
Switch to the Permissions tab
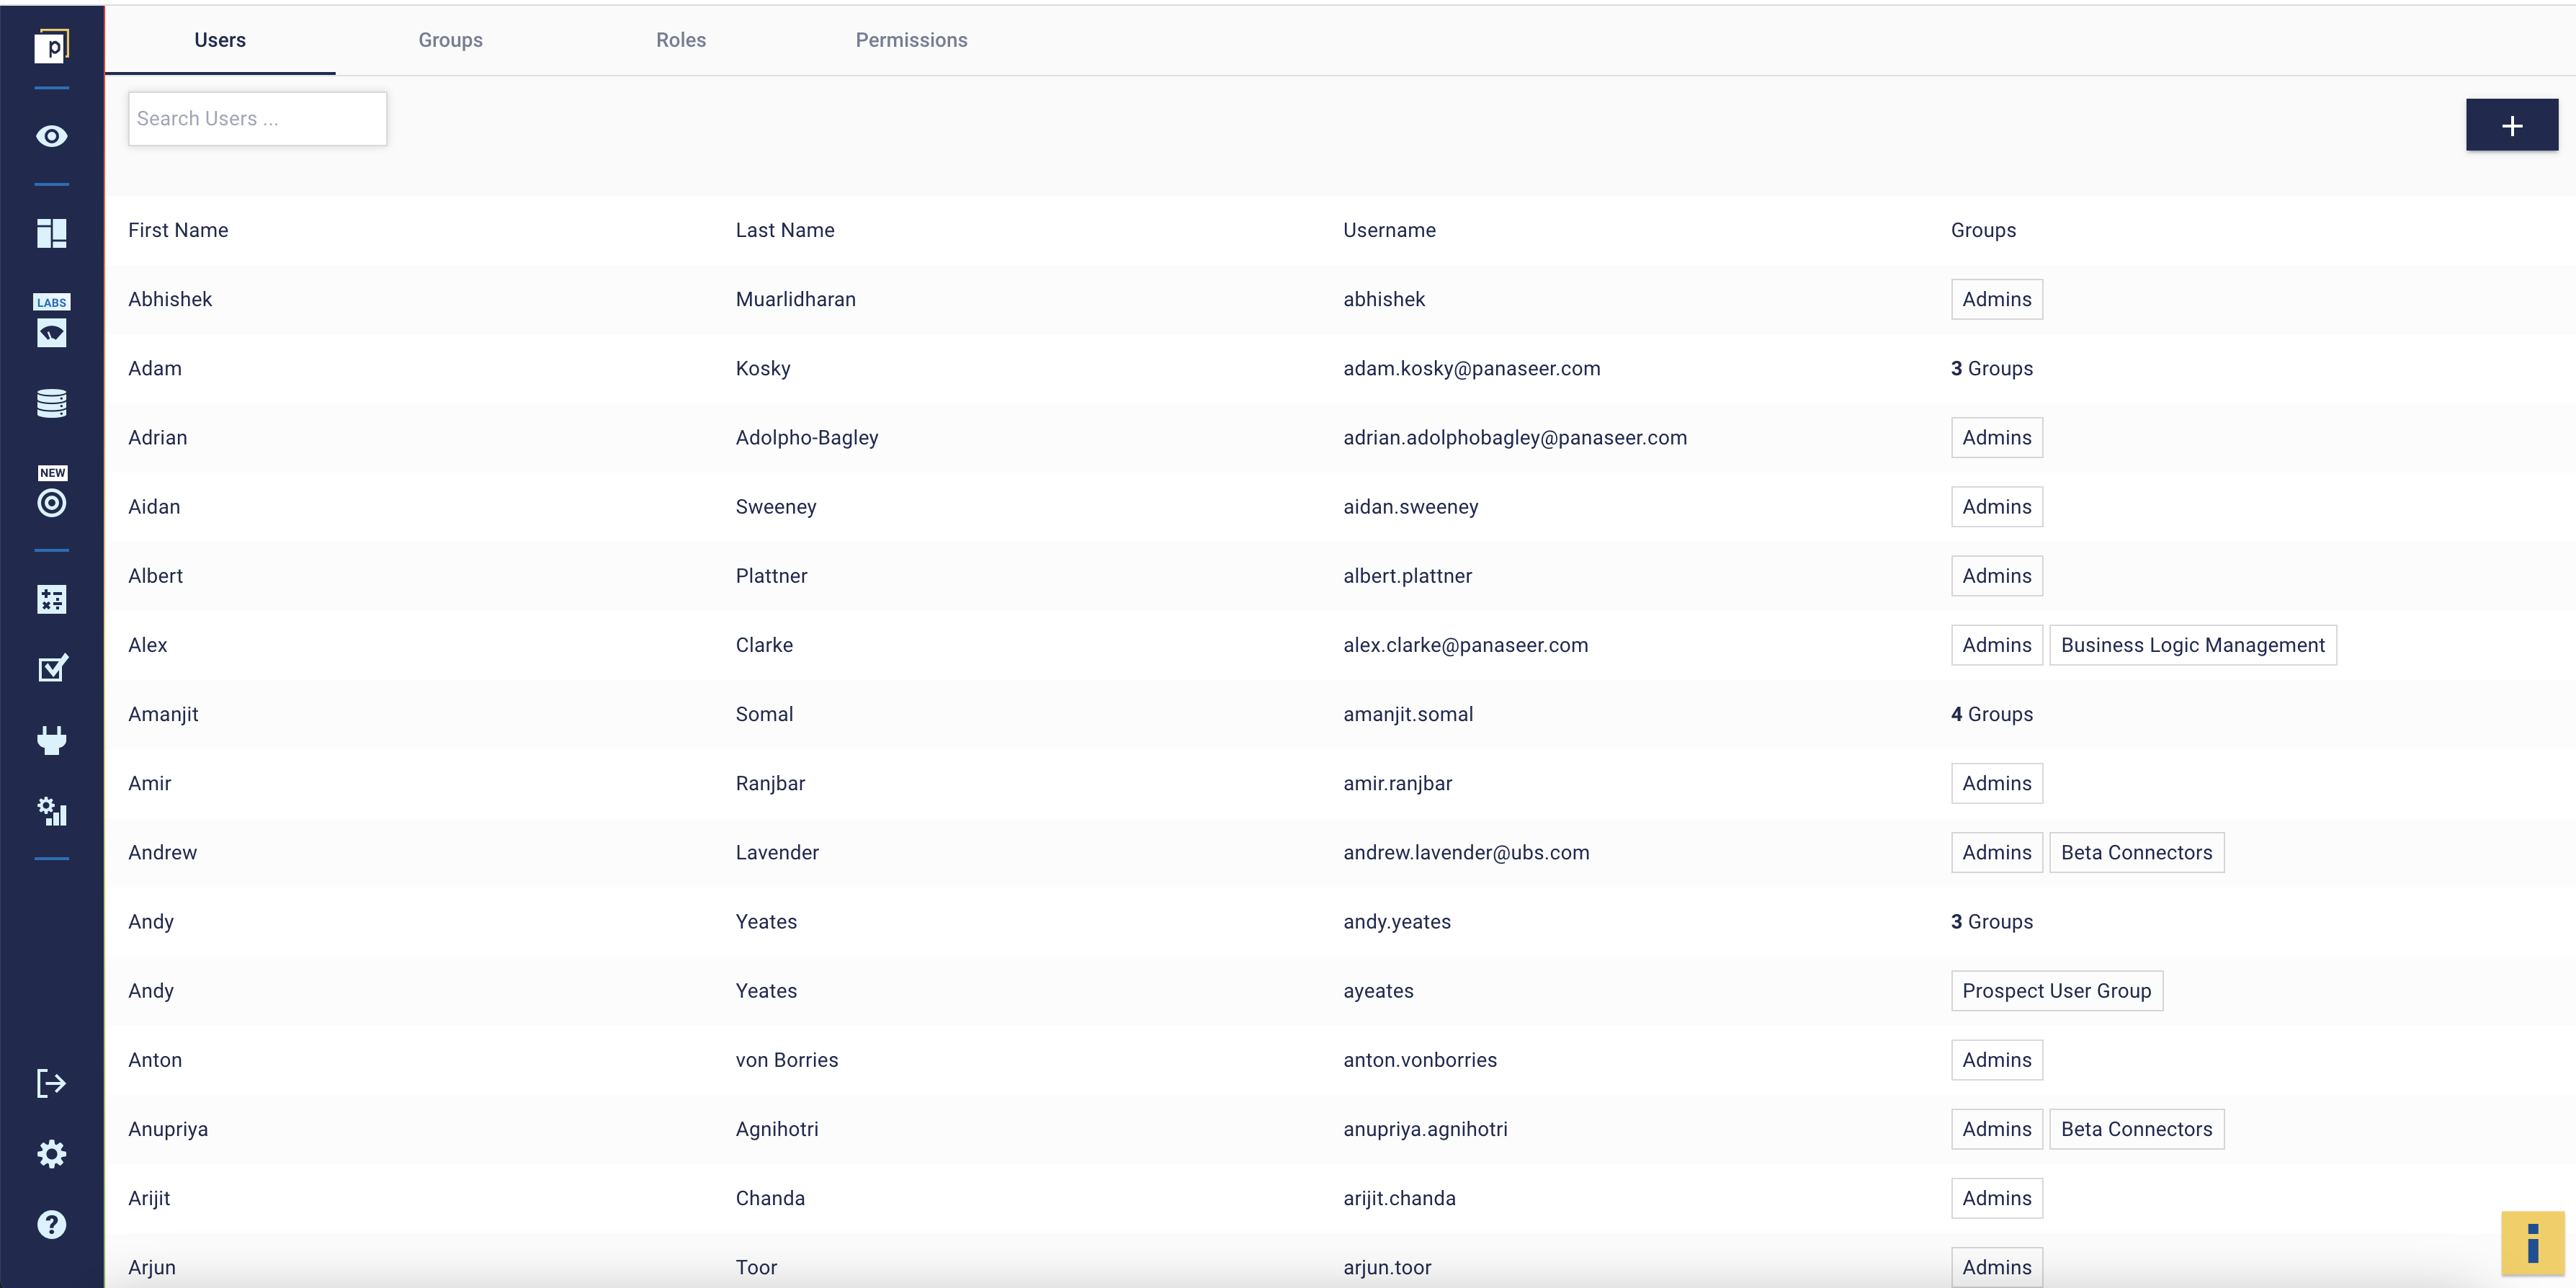pyautogui.click(x=912, y=40)
